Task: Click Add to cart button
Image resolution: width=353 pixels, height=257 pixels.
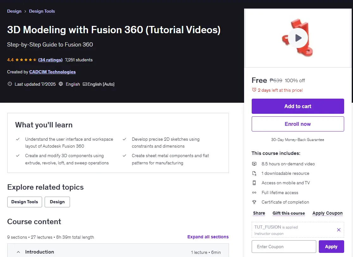Action: (298, 106)
